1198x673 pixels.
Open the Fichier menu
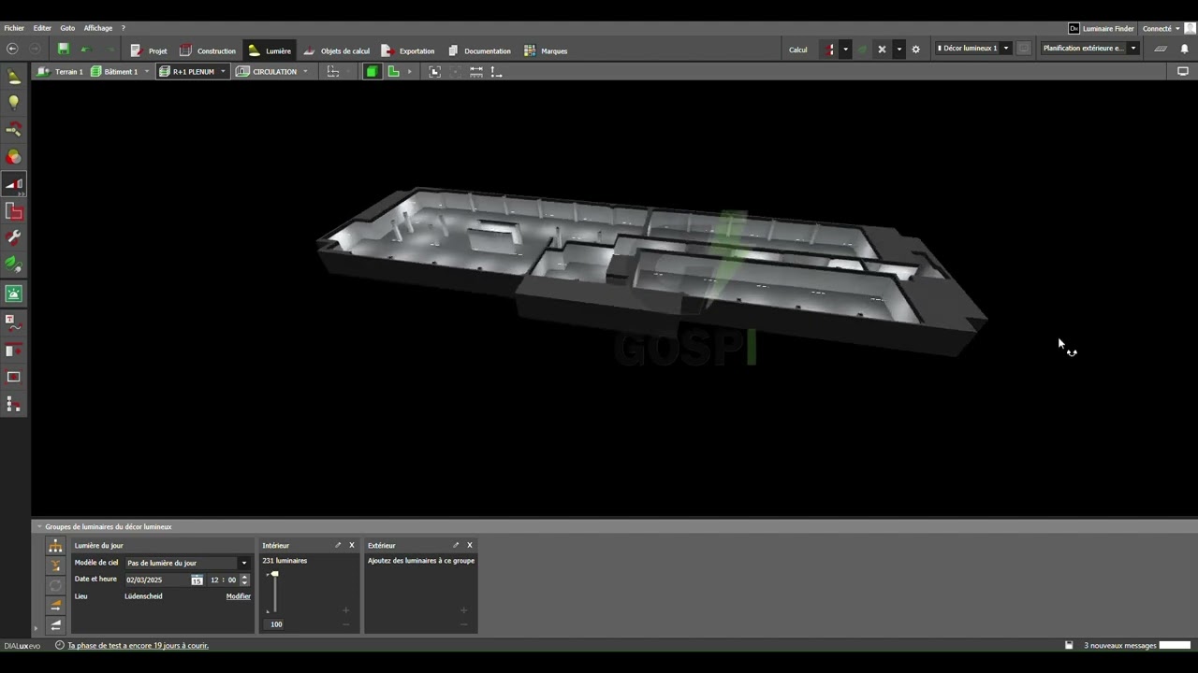point(14,28)
